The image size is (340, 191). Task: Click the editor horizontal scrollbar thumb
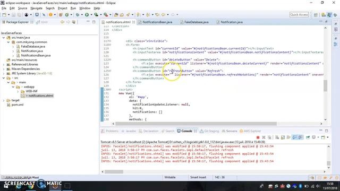tap(196, 124)
